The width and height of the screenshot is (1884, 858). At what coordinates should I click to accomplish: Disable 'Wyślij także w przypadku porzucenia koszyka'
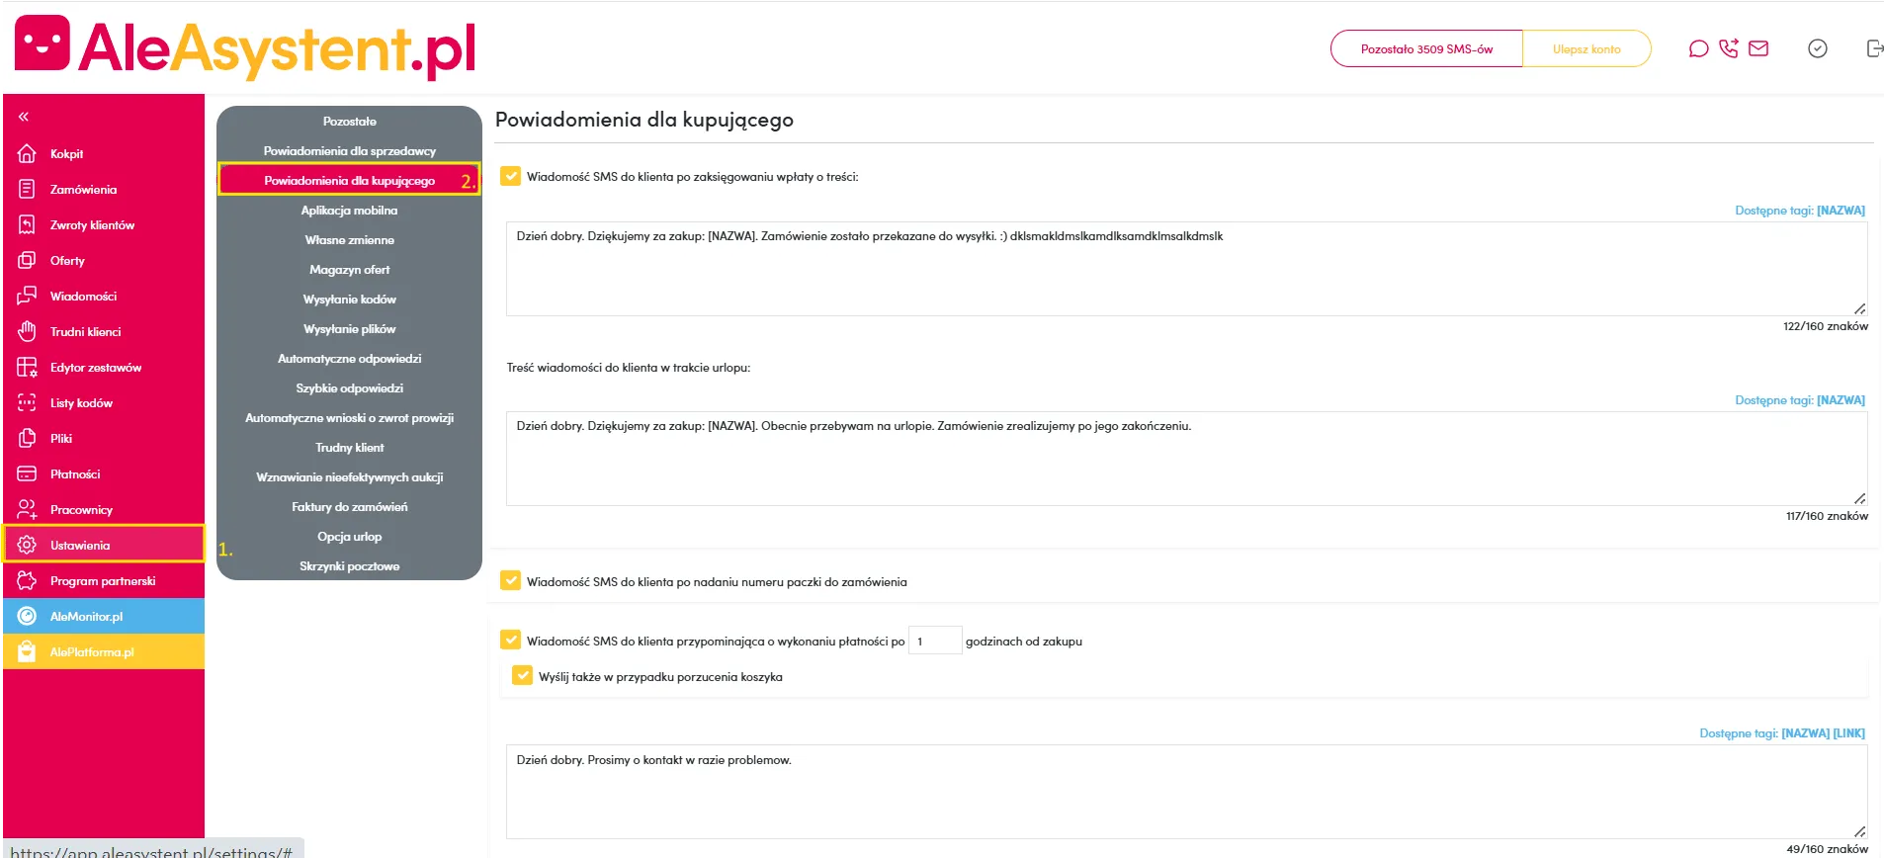coord(523,676)
